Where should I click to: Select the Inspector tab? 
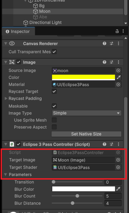(18, 31)
